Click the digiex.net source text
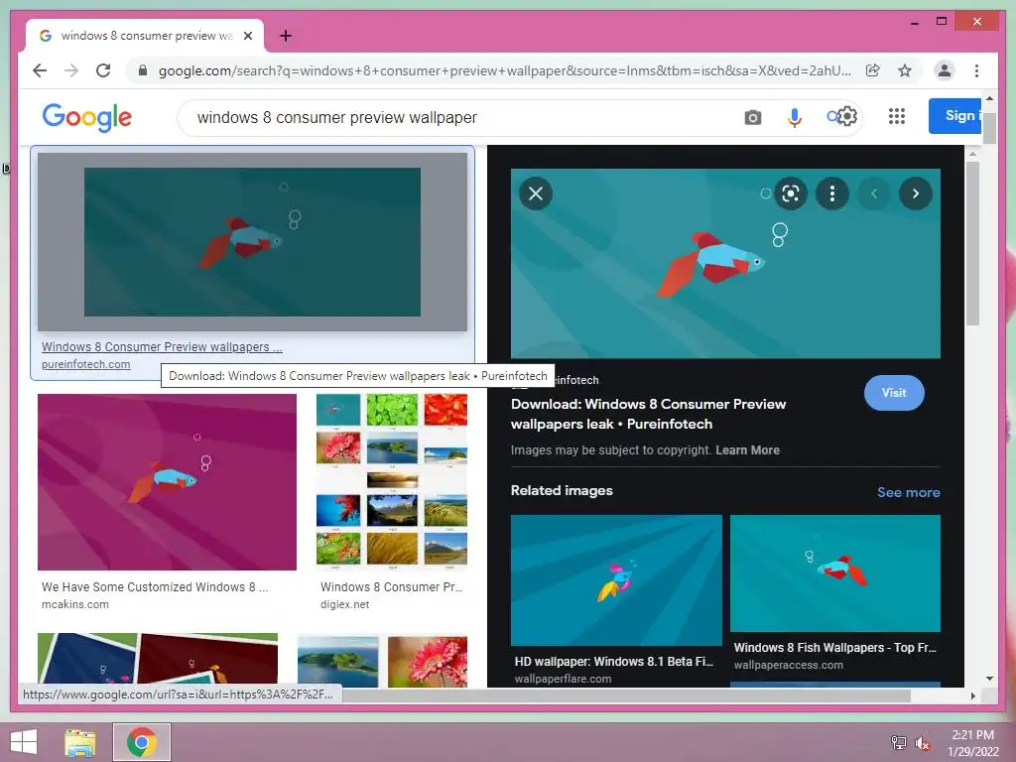The height and width of the screenshot is (762, 1016). point(344,604)
